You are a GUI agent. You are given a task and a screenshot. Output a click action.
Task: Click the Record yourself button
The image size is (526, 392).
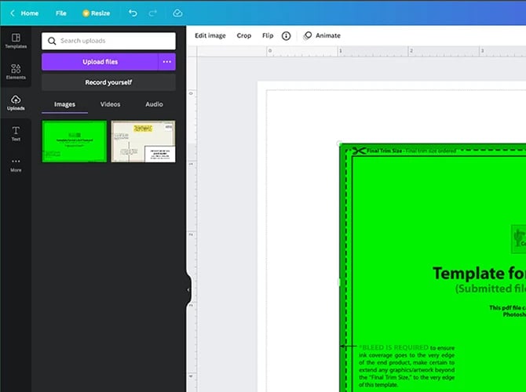coord(108,82)
